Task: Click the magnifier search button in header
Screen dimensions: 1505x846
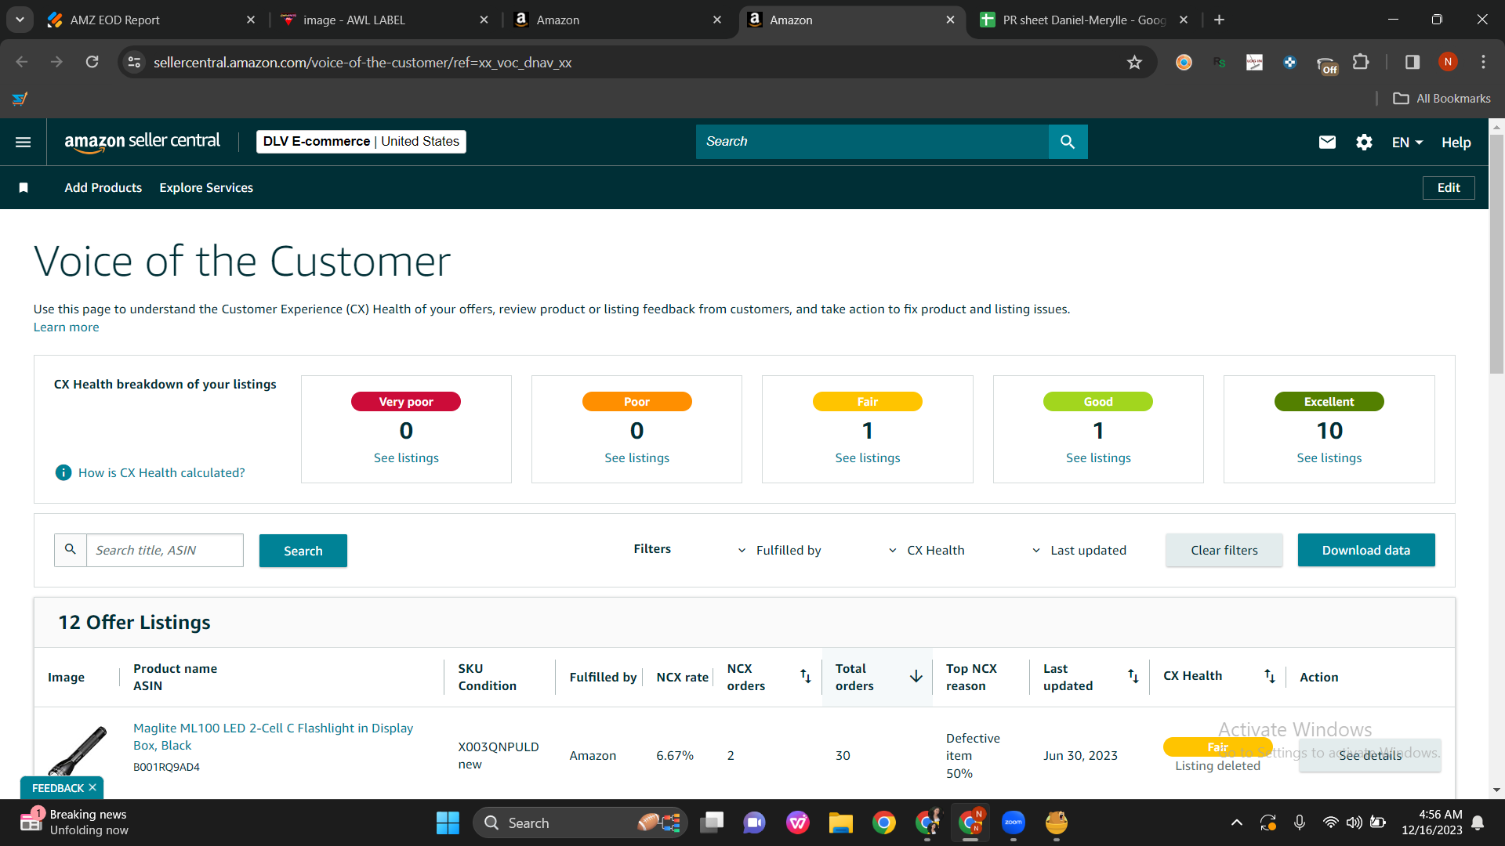Action: (x=1068, y=142)
